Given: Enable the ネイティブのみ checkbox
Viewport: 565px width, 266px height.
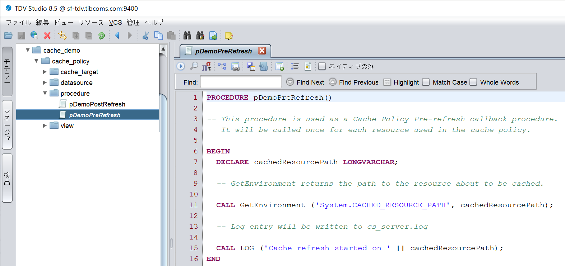Looking at the screenshot, I should point(322,66).
